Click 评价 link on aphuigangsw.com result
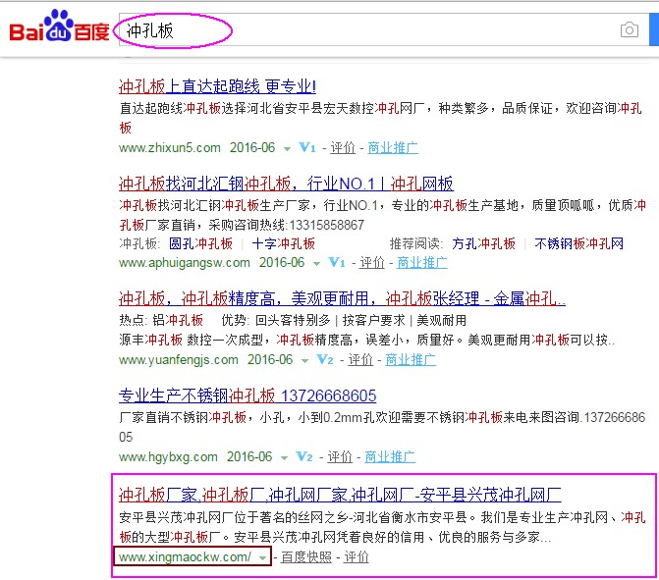Screen dimensions: 659x580 click(x=372, y=263)
